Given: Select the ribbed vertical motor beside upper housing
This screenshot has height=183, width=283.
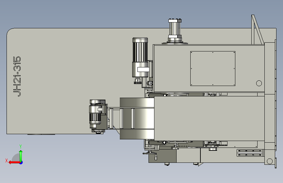Looking at the screenshot, I should 140,58.
